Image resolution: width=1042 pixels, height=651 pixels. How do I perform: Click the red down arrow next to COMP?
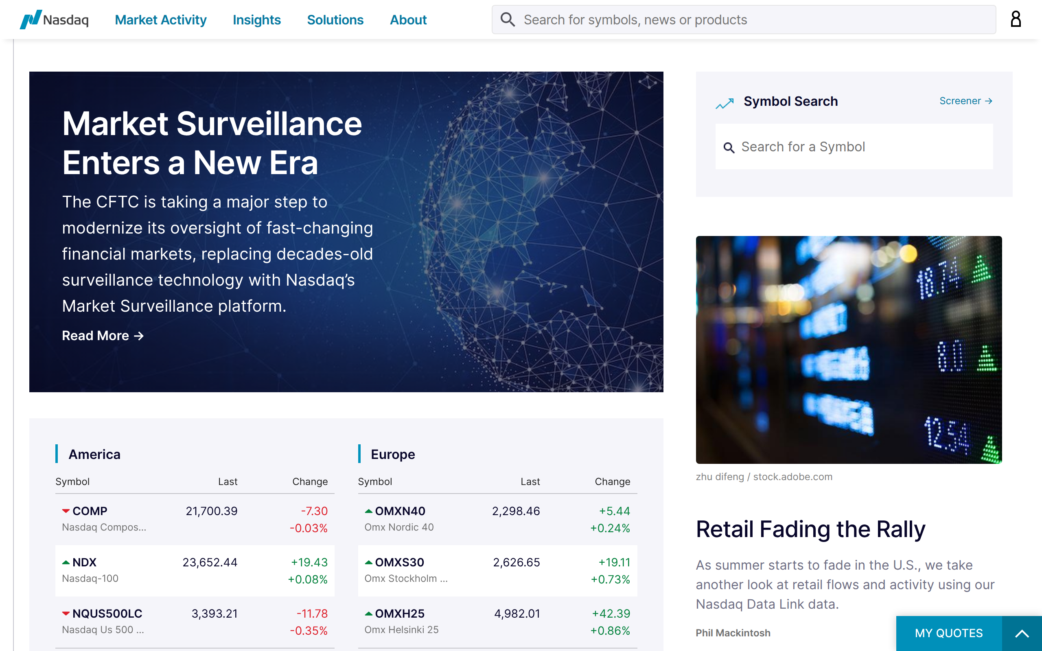pos(66,511)
